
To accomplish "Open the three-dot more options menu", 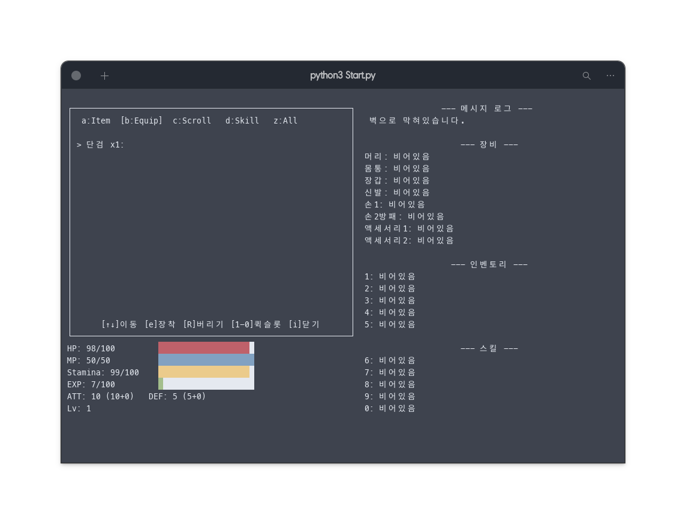I will (x=610, y=76).
